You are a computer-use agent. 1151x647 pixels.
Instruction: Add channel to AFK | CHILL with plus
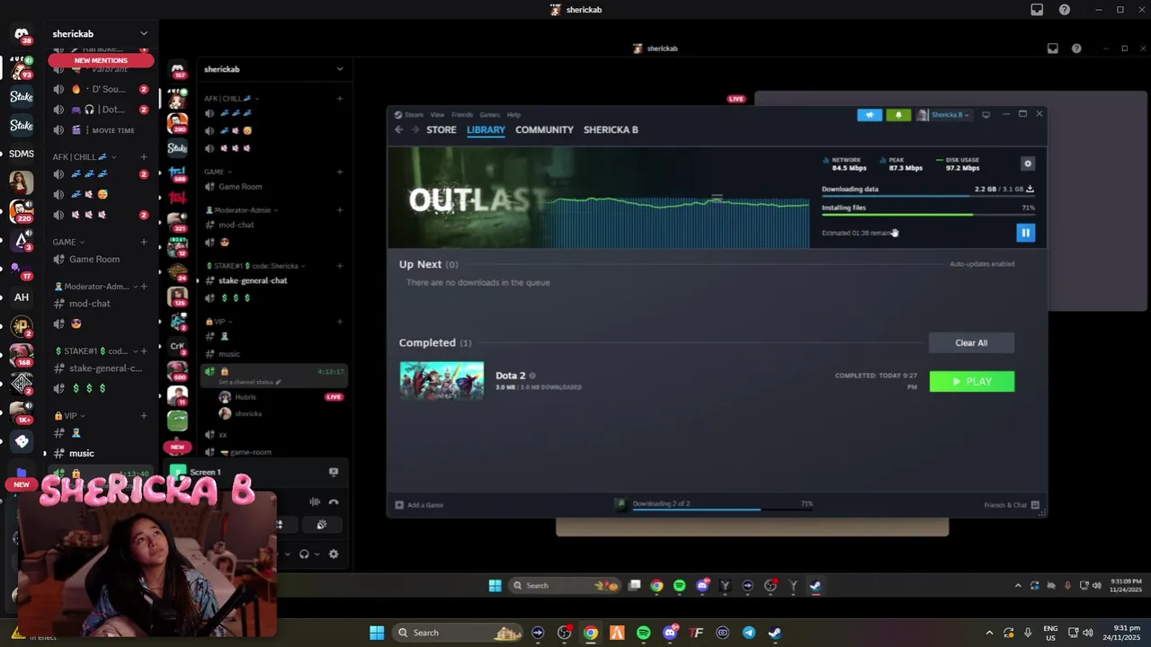pos(143,156)
